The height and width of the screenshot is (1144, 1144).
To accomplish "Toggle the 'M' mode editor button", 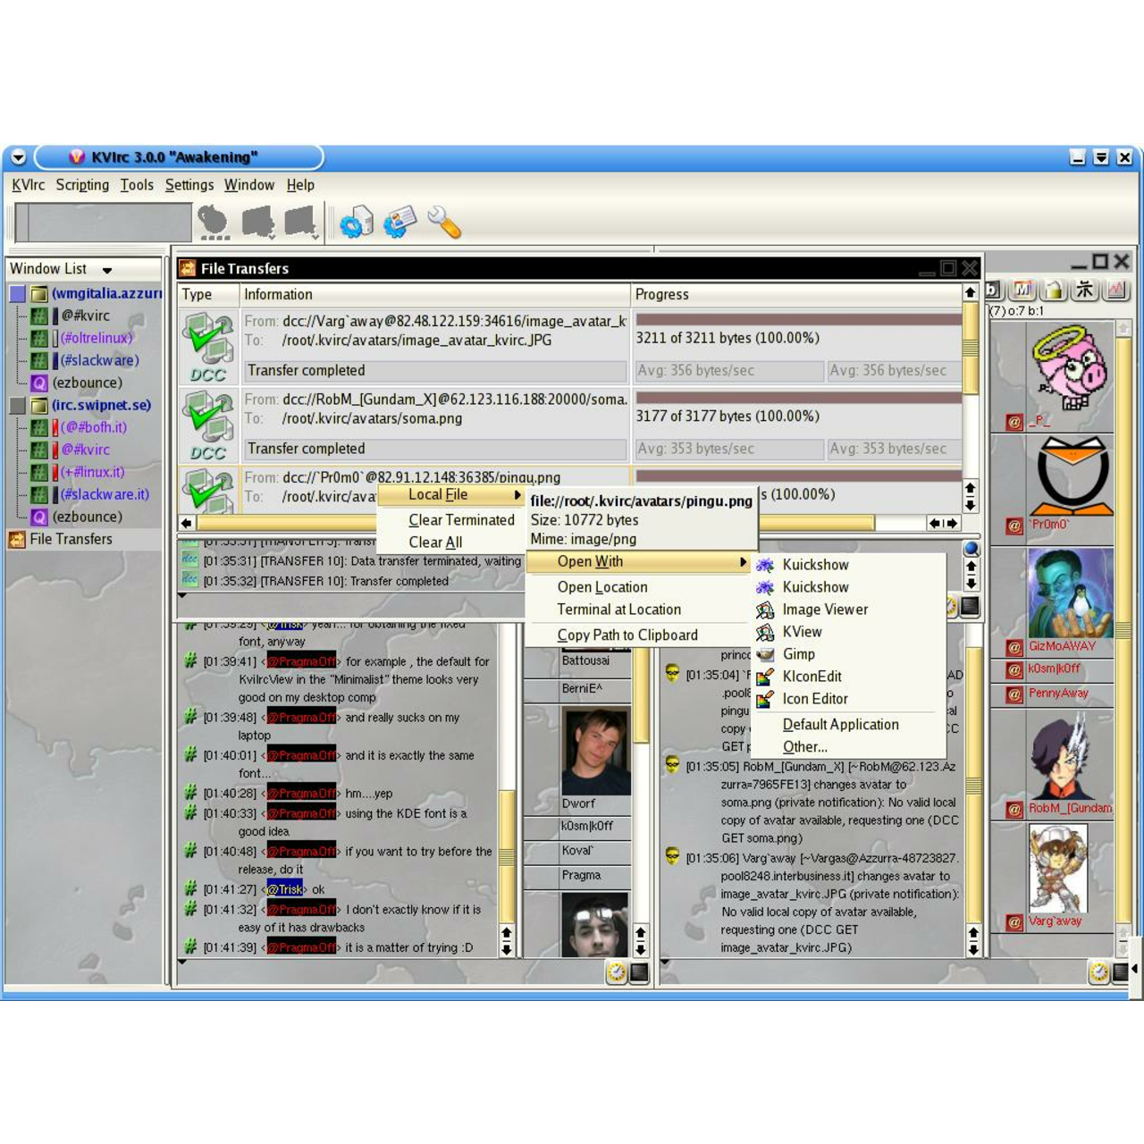I will (1023, 290).
